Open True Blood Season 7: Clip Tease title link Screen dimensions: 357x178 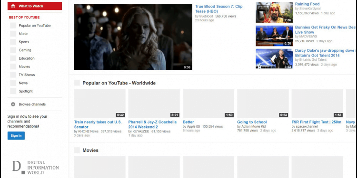coord(219,9)
